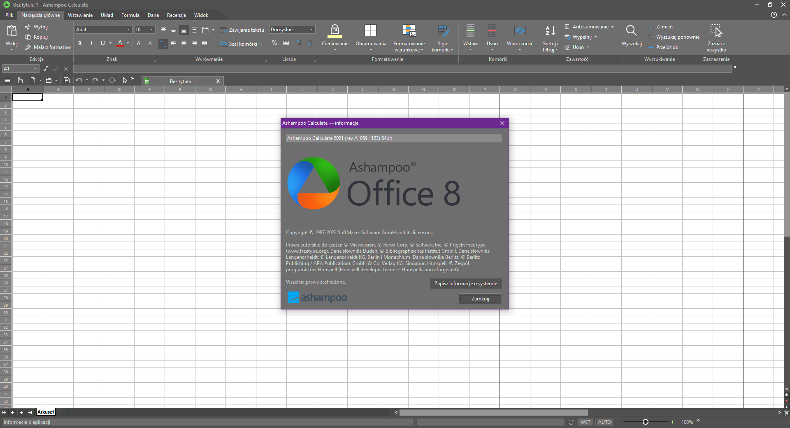Image resolution: width=790 pixels, height=428 pixels.
Task: Click the formula bar input field
Action: 402,69
